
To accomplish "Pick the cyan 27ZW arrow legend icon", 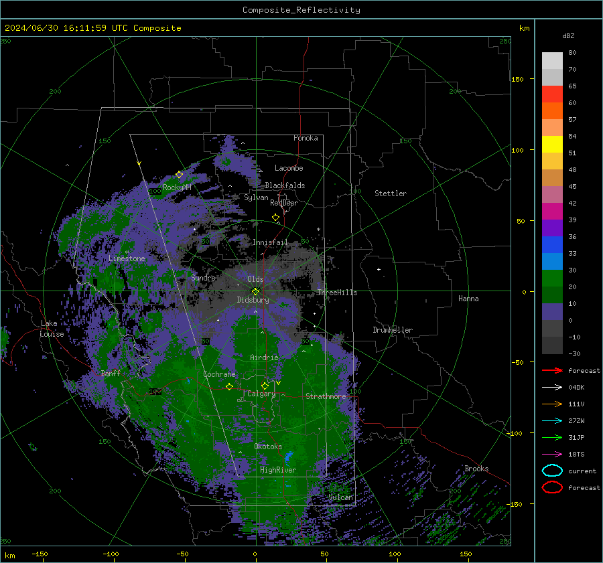I will click(x=552, y=421).
